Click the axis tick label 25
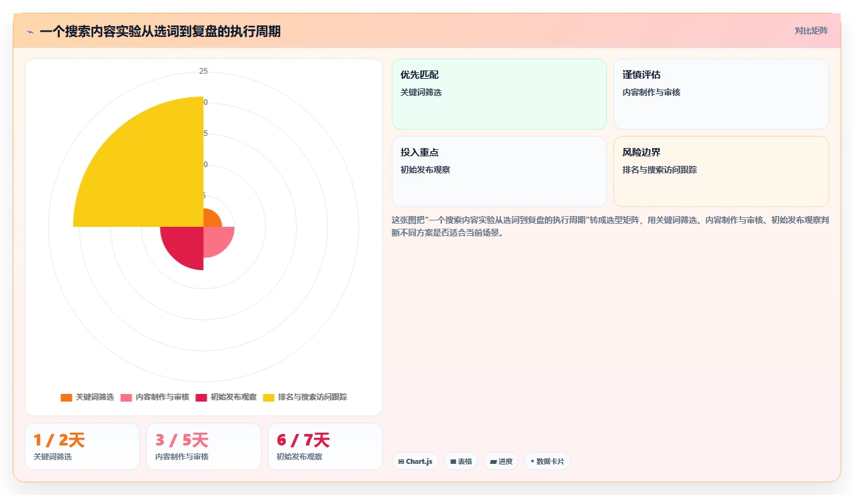The image size is (854, 495). 203,71
